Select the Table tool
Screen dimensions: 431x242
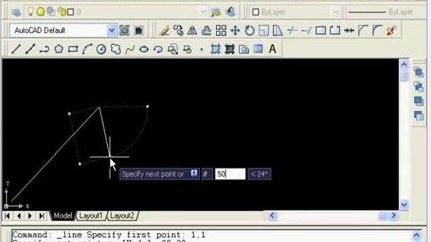[258, 49]
